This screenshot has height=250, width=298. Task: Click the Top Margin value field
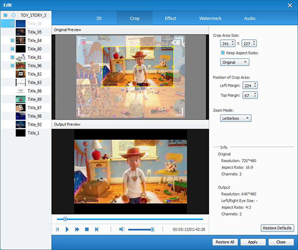248,95
